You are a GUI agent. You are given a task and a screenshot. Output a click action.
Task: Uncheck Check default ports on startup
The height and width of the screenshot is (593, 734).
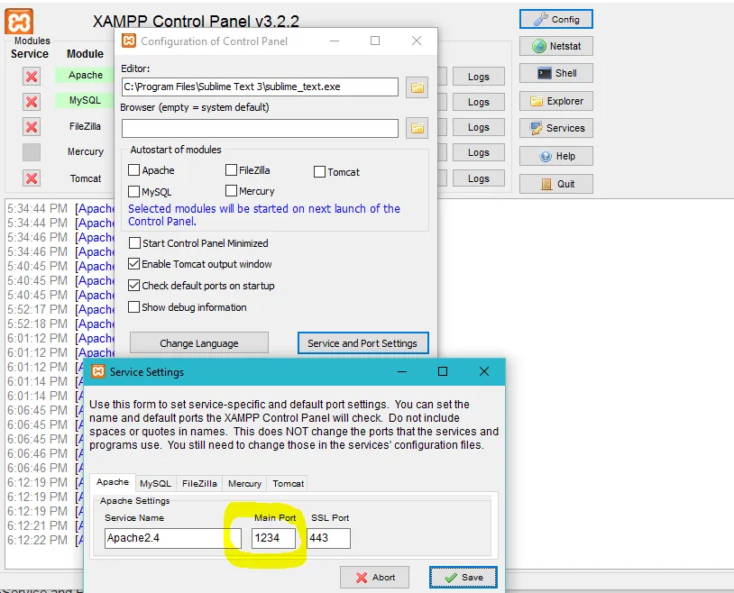[133, 286]
